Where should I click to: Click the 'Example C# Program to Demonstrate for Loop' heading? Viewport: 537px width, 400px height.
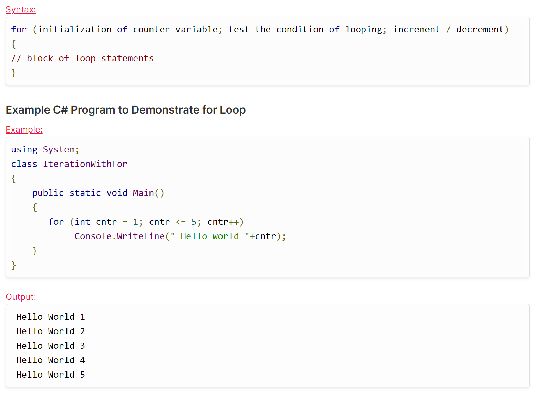(126, 110)
